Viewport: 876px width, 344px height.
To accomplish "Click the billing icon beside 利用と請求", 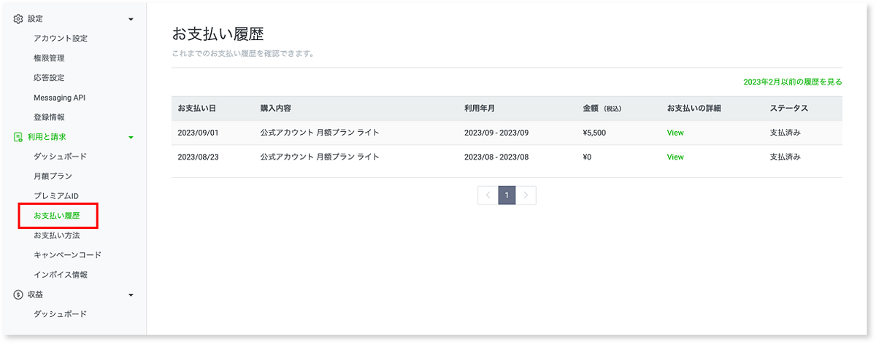I will click(x=19, y=137).
